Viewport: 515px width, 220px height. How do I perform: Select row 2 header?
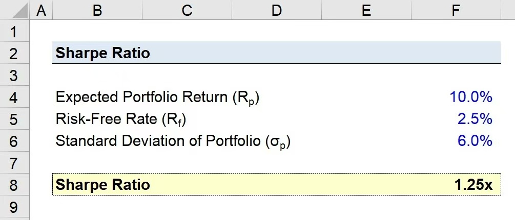coord(15,53)
